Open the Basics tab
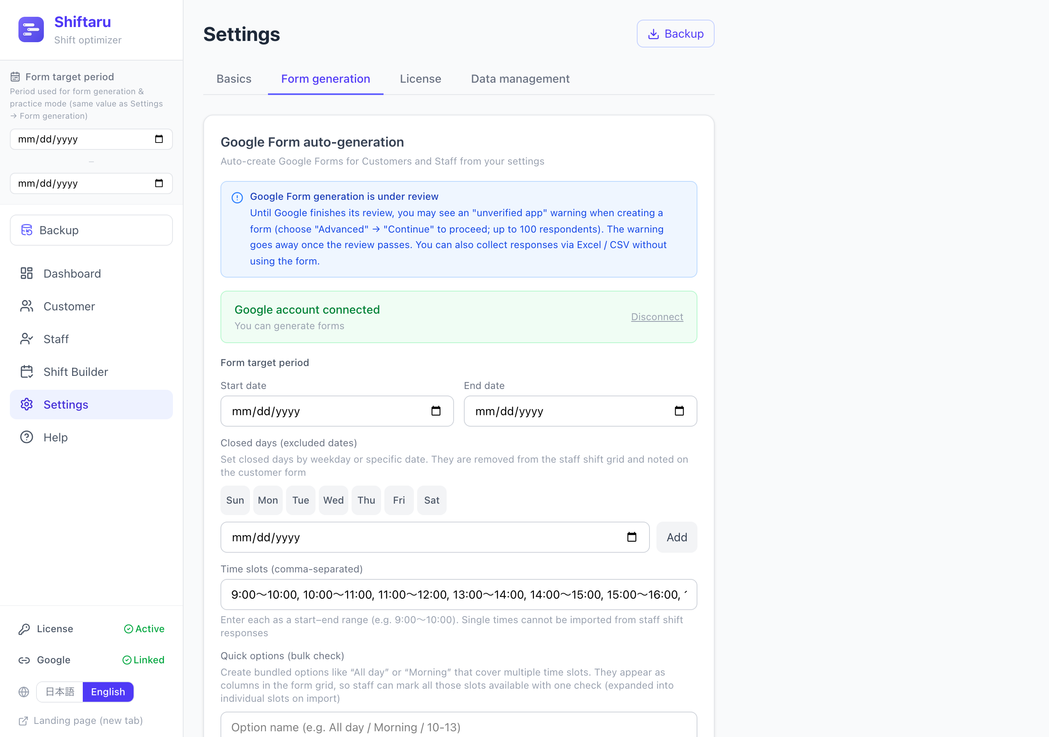 (234, 79)
